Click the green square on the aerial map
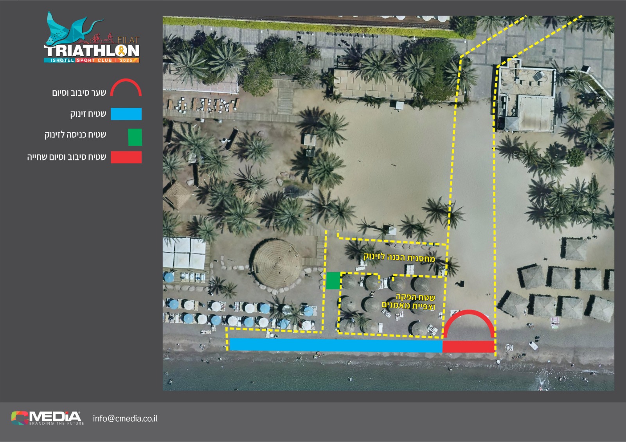The height and width of the screenshot is (442, 626). point(333,281)
